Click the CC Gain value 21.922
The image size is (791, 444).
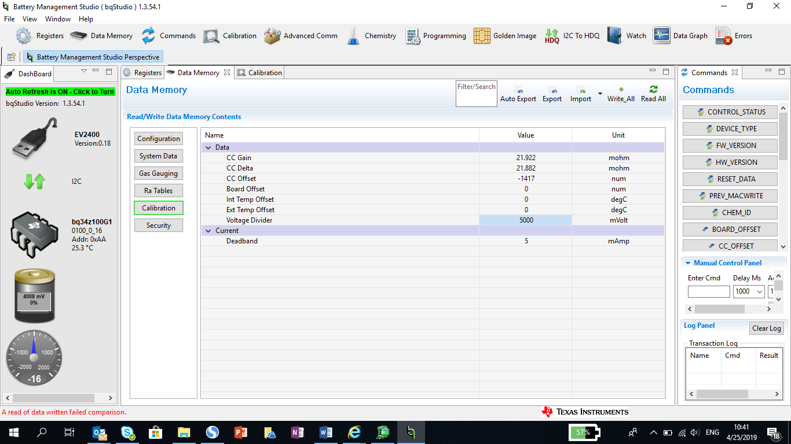(526, 158)
